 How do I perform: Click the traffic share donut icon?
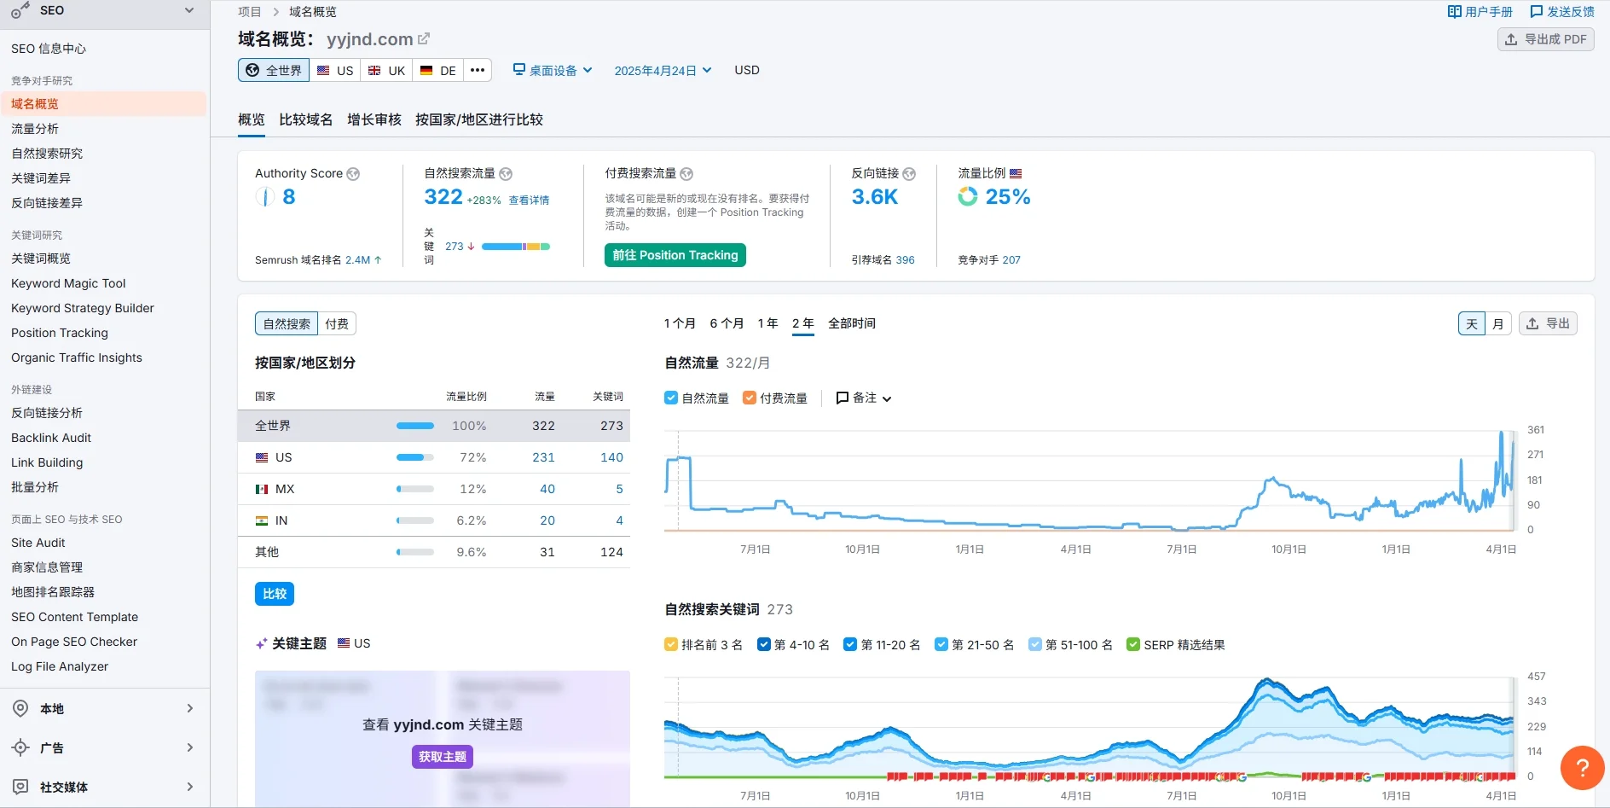[968, 196]
